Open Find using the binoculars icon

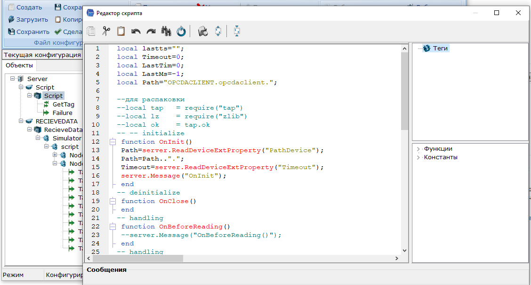click(x=166, y=31)
